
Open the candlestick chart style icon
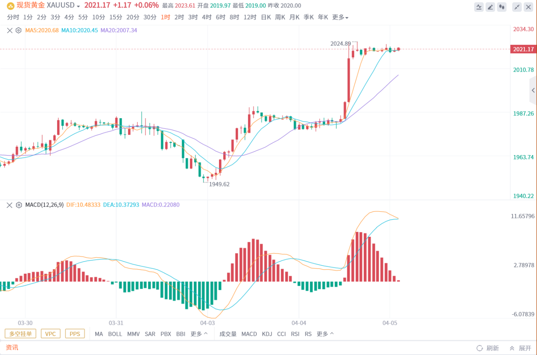(501, 7)
